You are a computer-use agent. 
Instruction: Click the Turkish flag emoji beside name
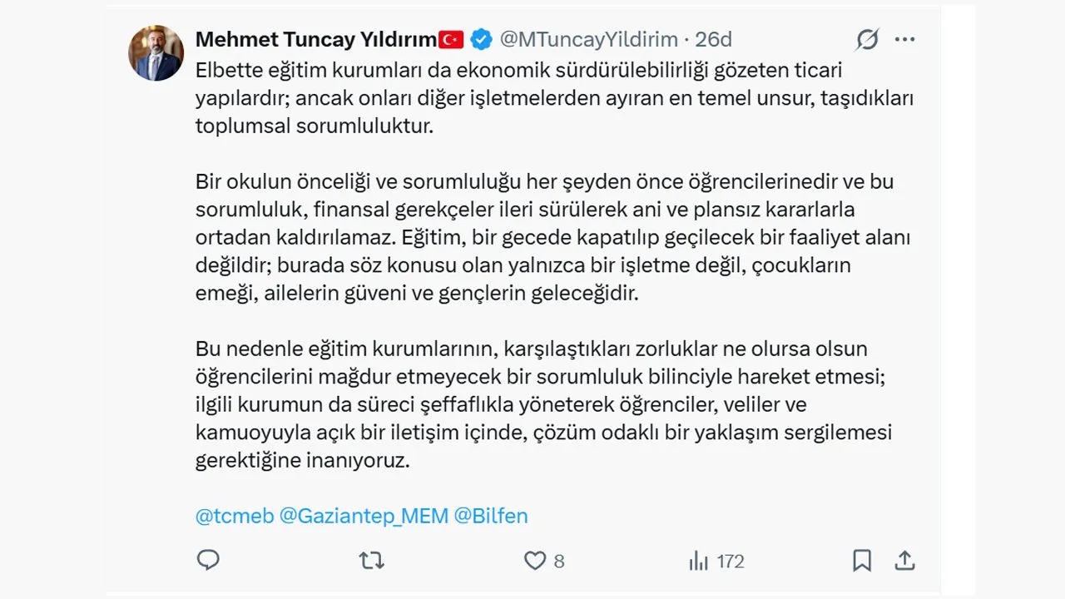452,39
